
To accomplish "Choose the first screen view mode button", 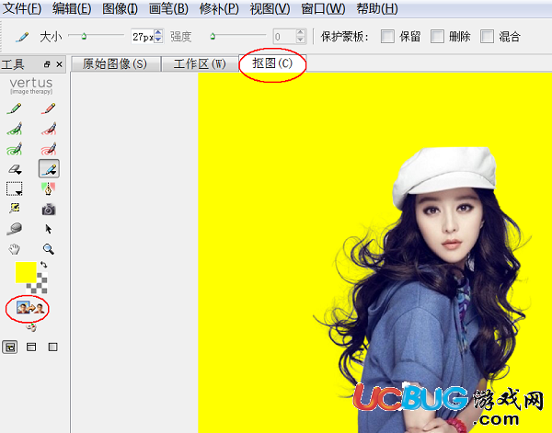I will coord(10,348).
